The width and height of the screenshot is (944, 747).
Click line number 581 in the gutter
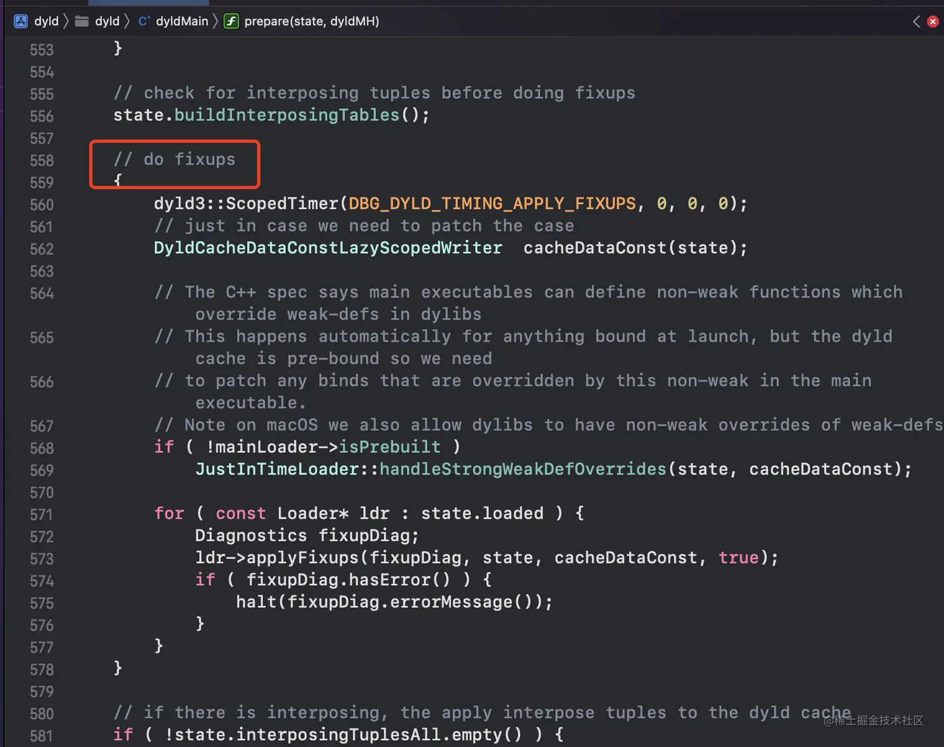[x=42, y=736]
